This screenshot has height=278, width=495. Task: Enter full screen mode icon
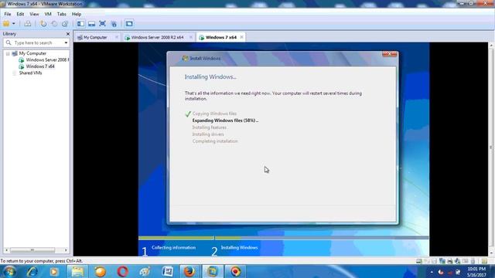coord(102,24)
